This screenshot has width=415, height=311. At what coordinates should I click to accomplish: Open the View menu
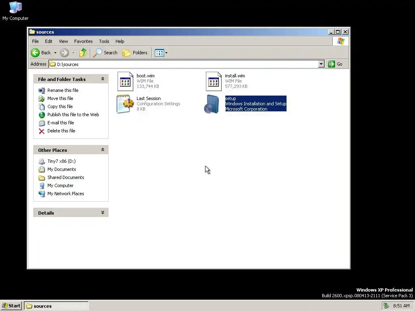[63, 41]
